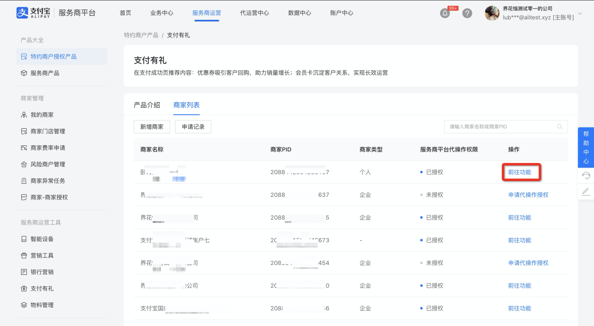Click the 商家名称 column header
The width and height of the screenshot is (594, 326).
152,150
